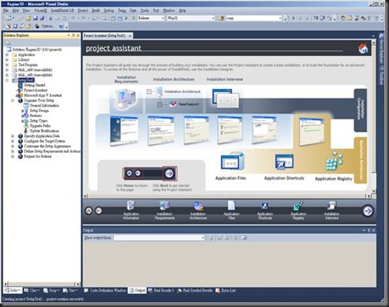The width and height of the screenshot is (389, 307).
Task: Open the Installation Requirements icon in bottom bar
Action: click(x=164, y=210)
